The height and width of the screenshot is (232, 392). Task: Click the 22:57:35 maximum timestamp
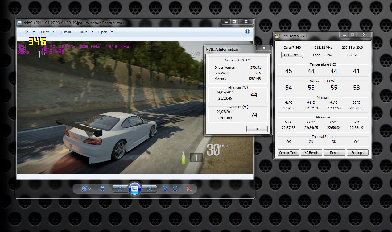[x=288, y=128]
